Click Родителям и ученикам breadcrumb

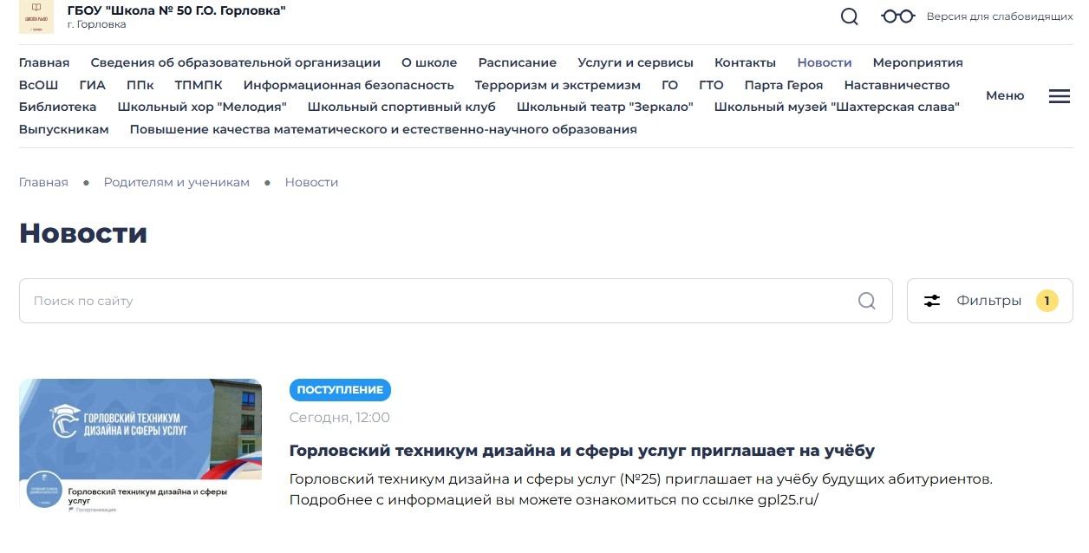(x=177, y=182)
